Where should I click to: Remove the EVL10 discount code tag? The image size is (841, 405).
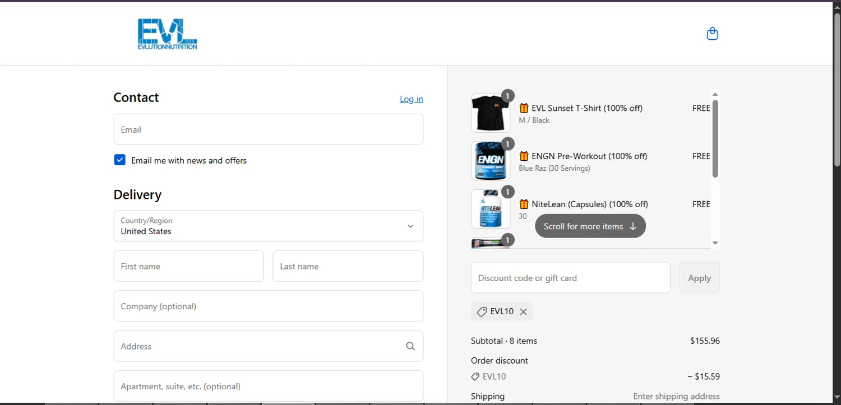pyautogui.click(x=523, y=312)
